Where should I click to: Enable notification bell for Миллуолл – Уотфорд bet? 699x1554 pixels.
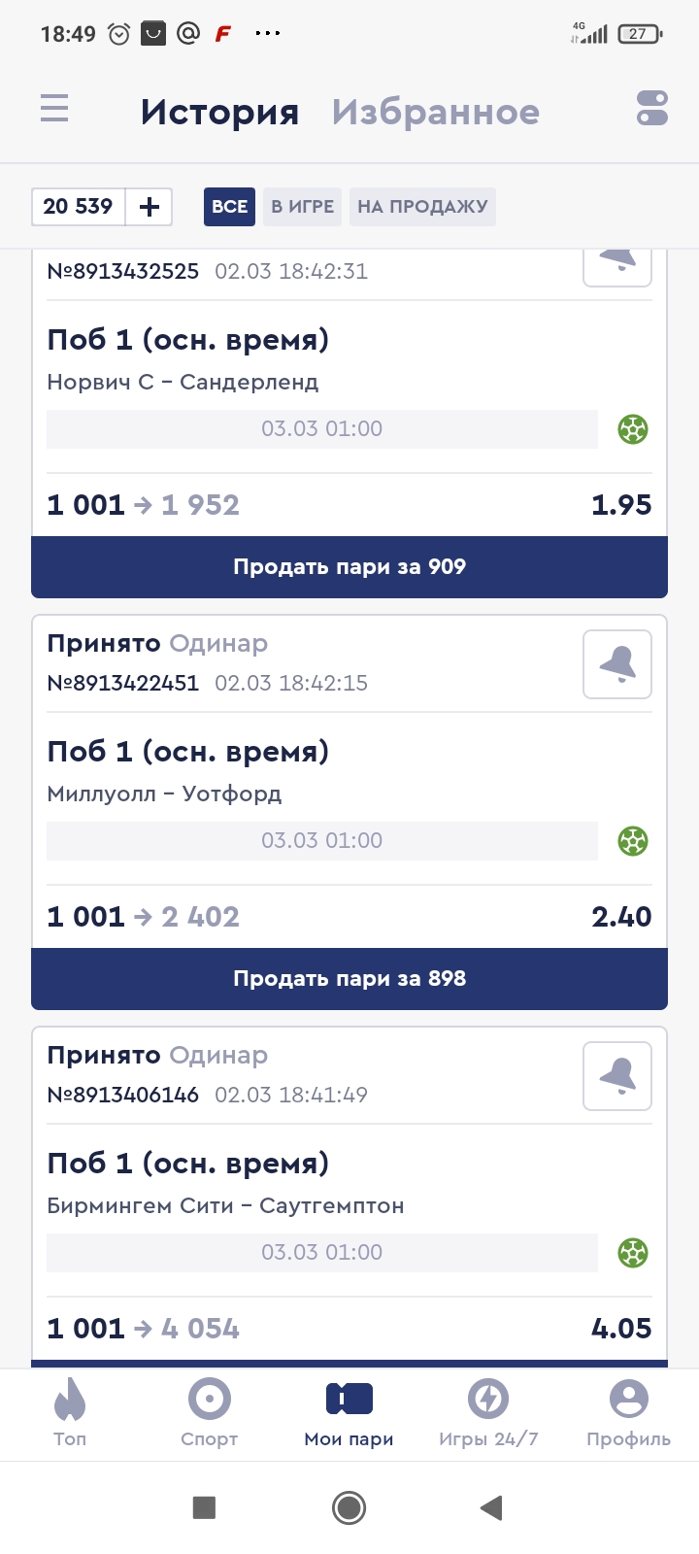(617, 664)
